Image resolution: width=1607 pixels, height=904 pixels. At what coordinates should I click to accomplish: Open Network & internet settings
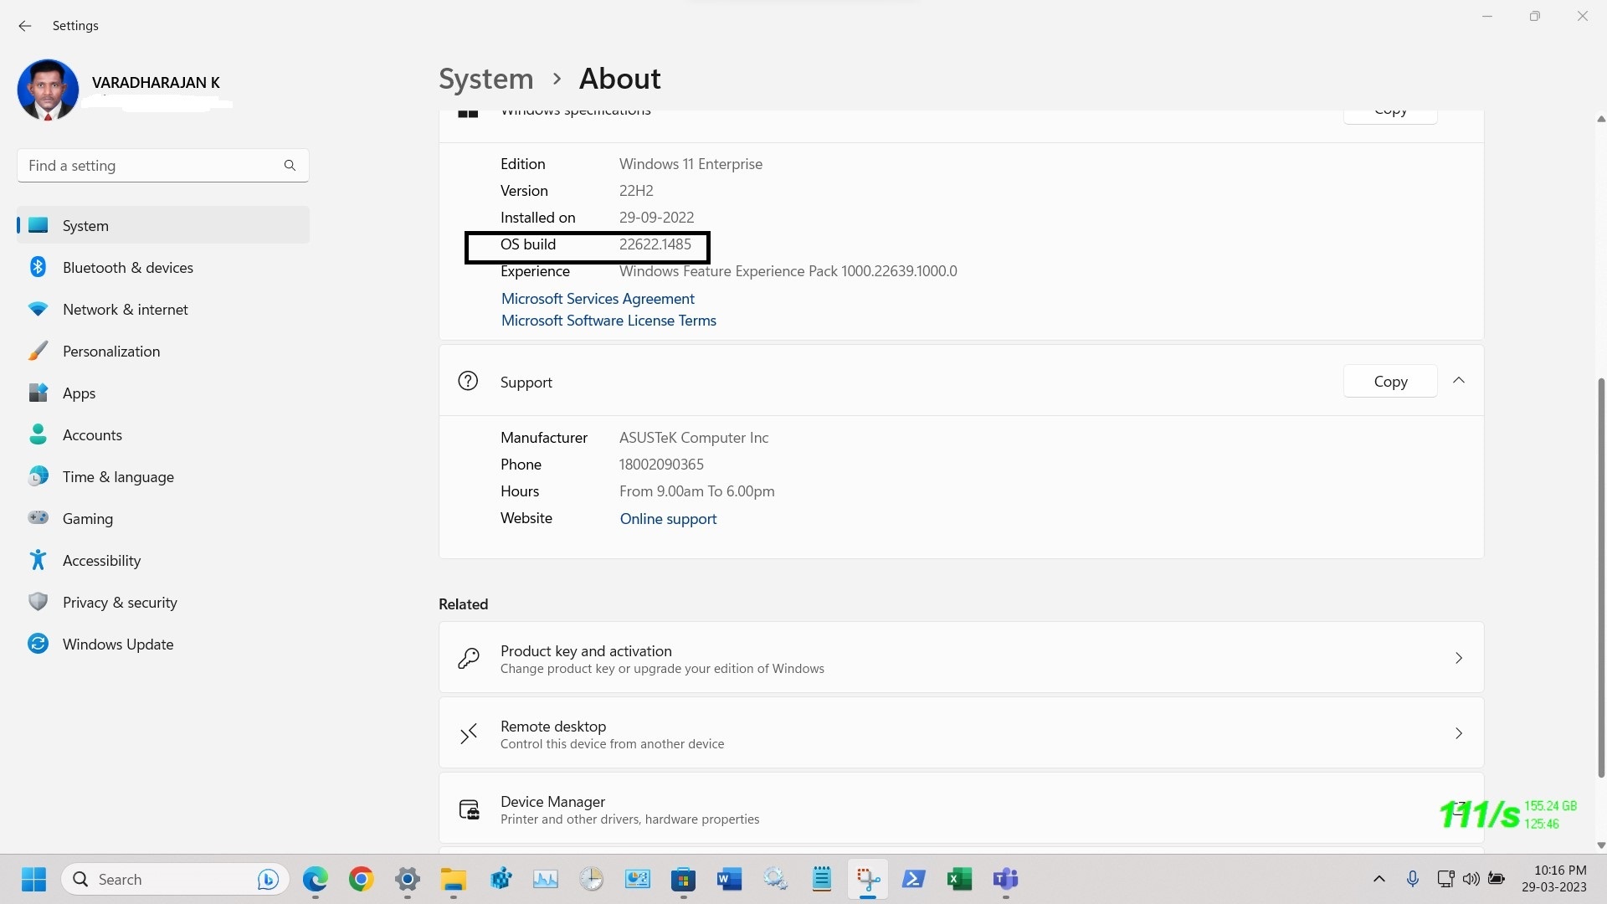point(163,309)
